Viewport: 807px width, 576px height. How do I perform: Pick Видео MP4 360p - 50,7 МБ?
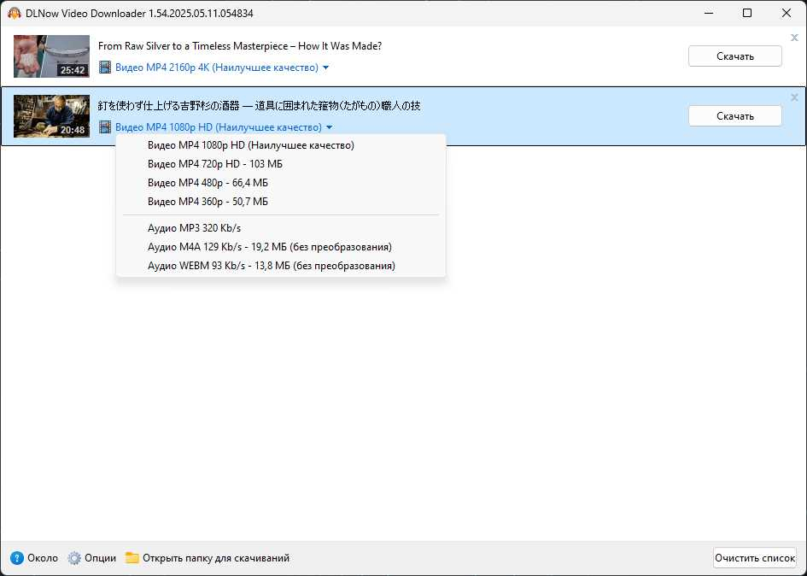click(281, 202)
